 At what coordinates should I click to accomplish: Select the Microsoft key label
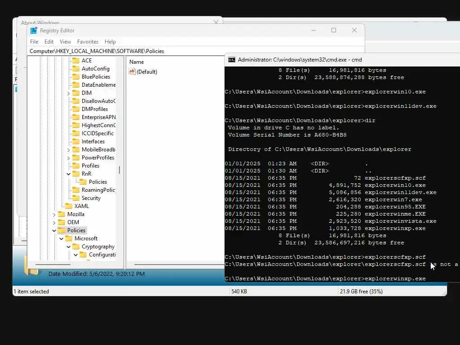[86, 239]
